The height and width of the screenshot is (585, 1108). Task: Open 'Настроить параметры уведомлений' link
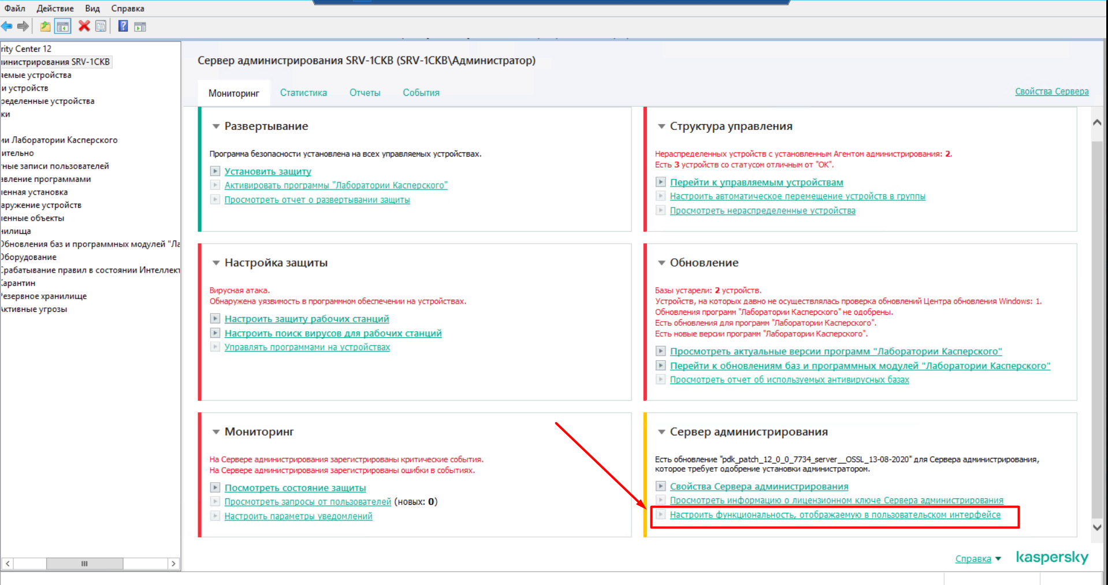pos(298,516)
